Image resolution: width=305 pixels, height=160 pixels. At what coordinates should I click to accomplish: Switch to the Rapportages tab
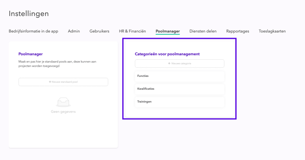coord(238,31)
